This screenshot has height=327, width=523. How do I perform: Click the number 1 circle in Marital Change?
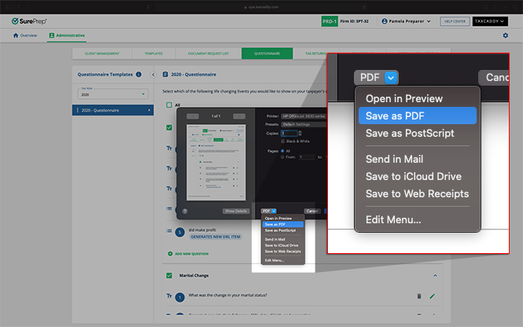(x=180, y=297)
